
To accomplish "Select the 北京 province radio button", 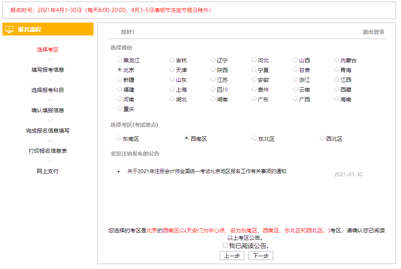I will click(x=119, y=70).
